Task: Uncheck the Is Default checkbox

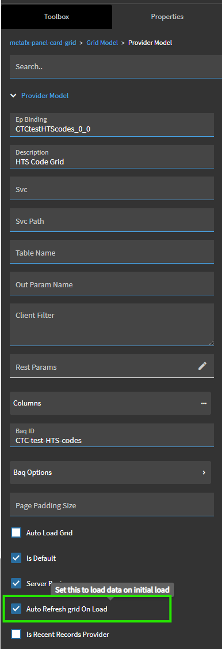Action: 16,558
